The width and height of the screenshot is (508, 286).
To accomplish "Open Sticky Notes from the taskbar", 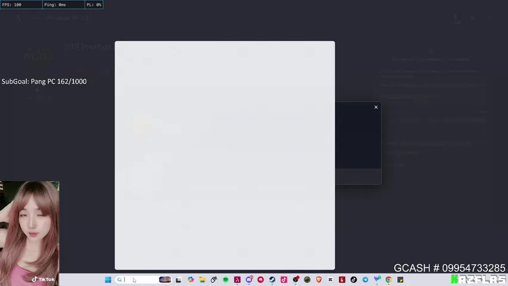I will [400, 279].
